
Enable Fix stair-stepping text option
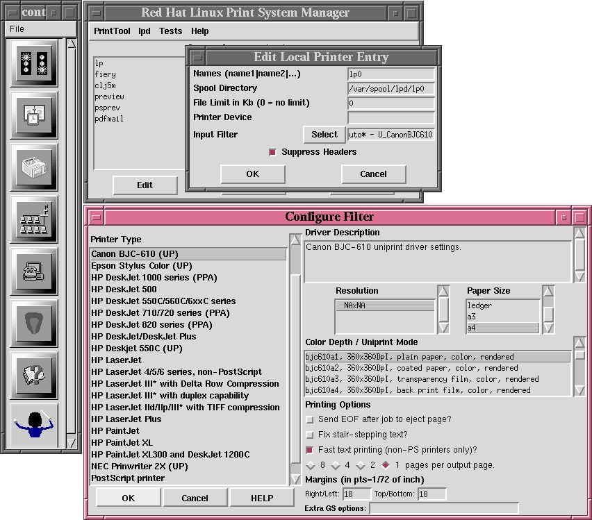click(x=310, y=435)
